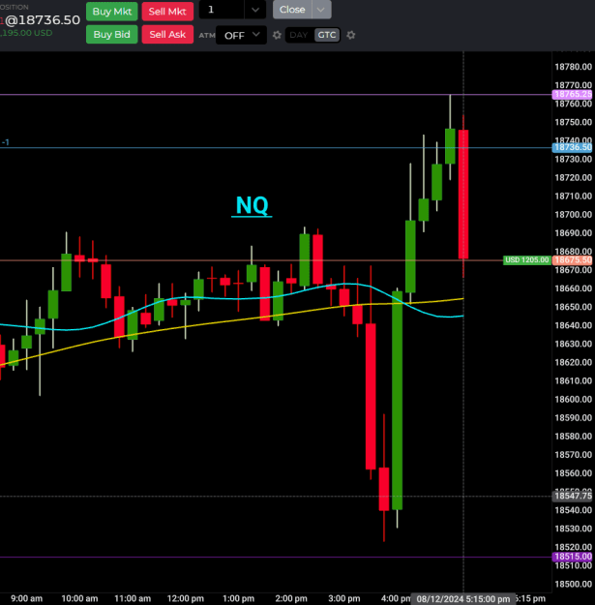Click the 18600.00 price axis label
Screen dimensions: 595x605
[573, 400]
